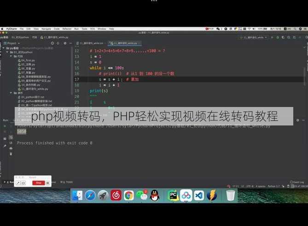
Task: Hide the Project panel with minus icon
Action: (x=70, y=43)
